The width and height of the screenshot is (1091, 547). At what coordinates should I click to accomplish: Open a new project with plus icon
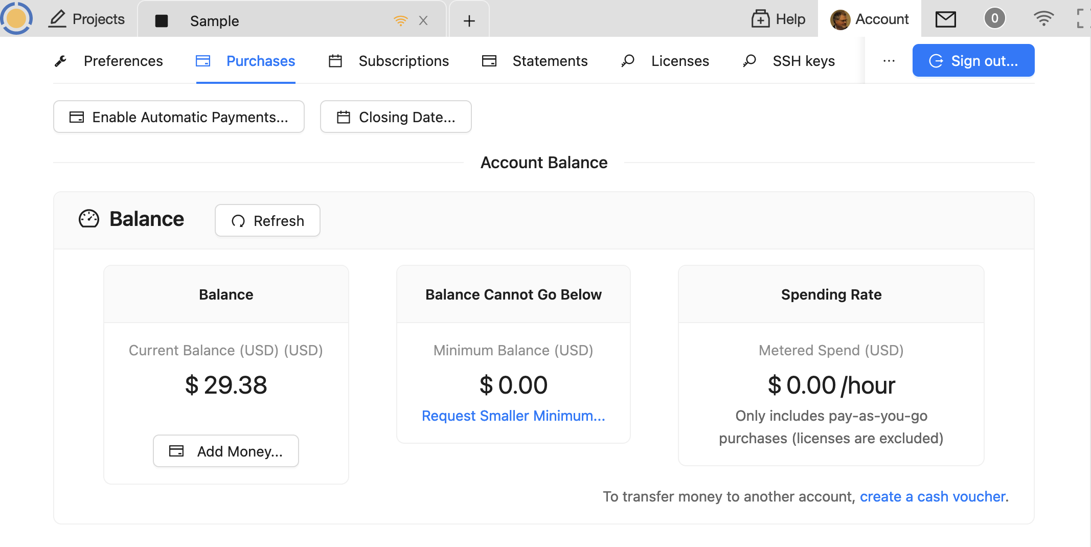[469, 21]
